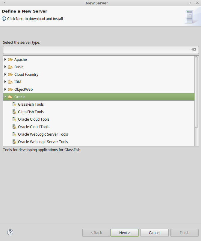The height and width of the screenshot is (241, 201).
Task: Select the second GlassFish Tools entry
Action: 31,112
